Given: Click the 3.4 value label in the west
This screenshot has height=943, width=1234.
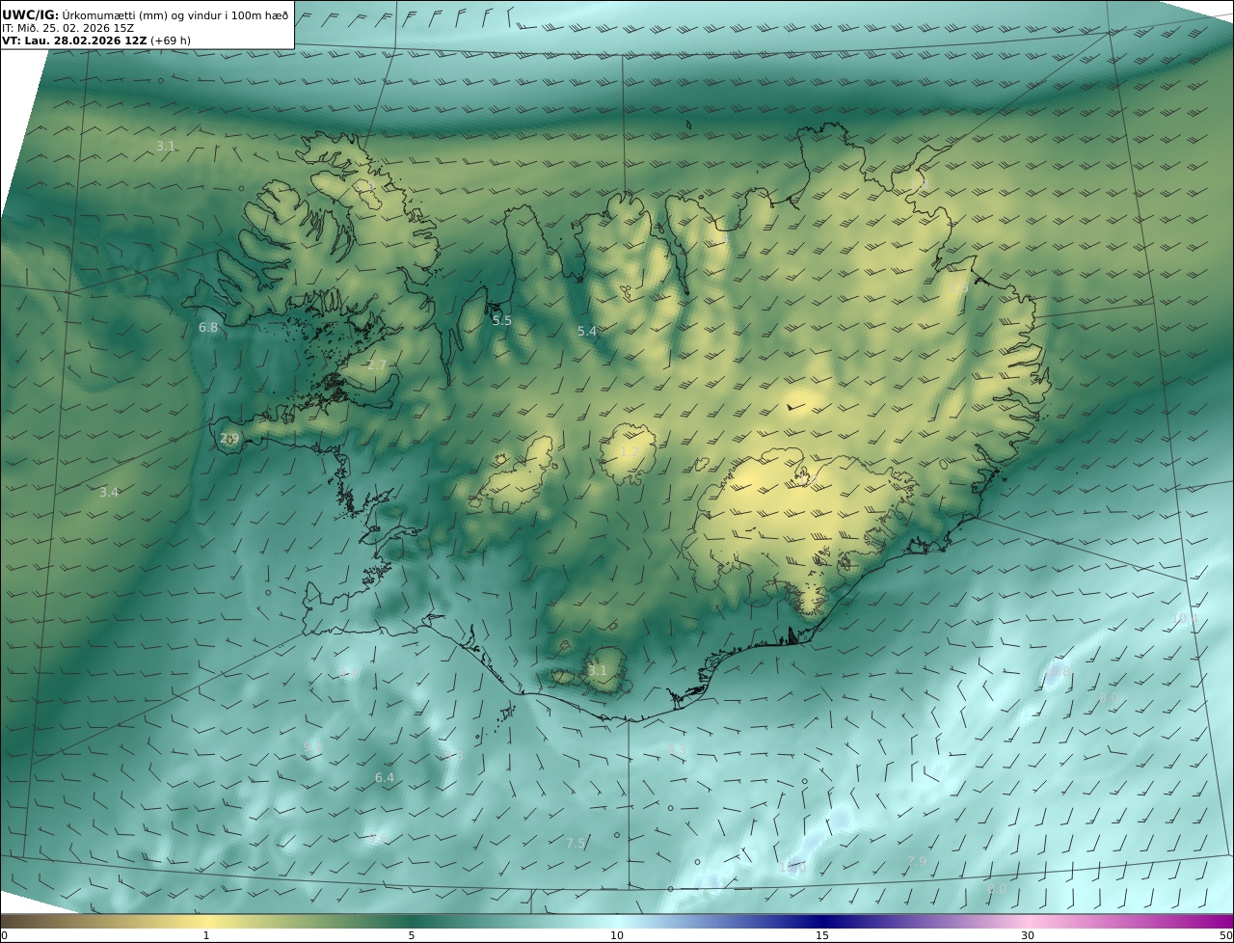Looking at the screenshot, I should (109, 493).
